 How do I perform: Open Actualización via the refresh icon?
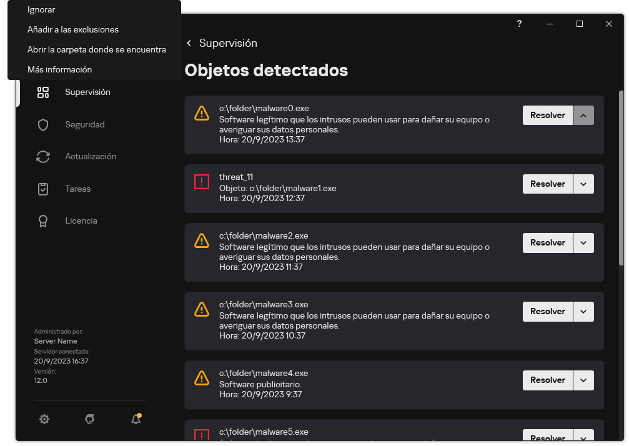click(x=42, y=157)
